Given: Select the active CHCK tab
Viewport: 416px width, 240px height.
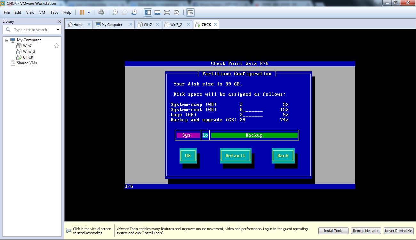Looking at the screenshot, I should pos(206,25).
